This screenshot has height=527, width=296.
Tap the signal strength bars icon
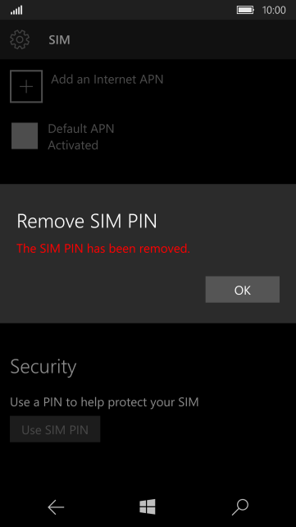tap(16, 11)
